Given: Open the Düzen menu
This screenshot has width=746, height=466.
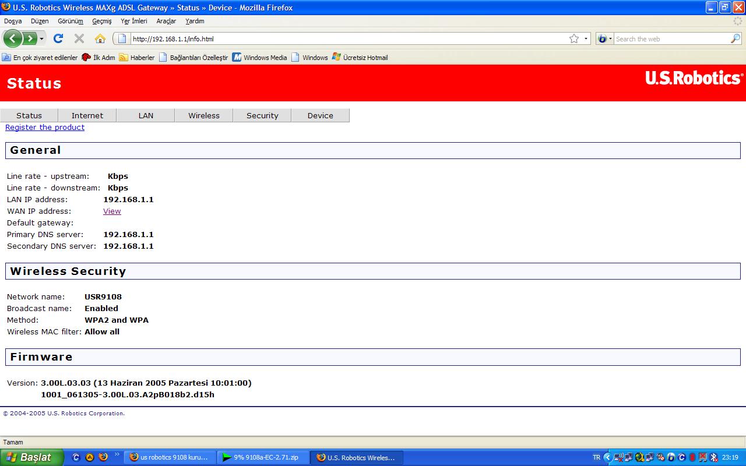Looking at the screenshot, I should tap(40, 21).
